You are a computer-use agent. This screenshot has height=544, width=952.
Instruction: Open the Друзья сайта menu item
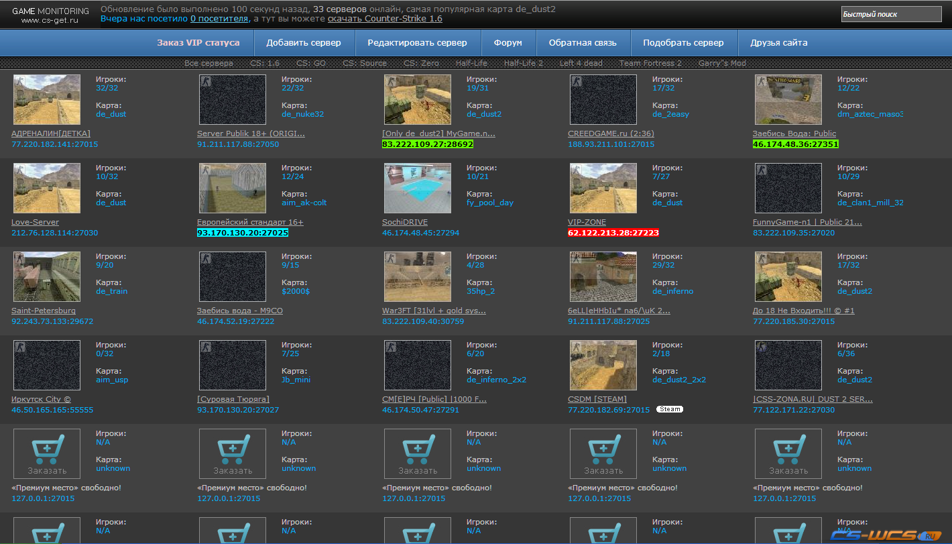point(779,42)
